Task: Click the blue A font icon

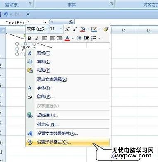Action: [30, 88]
